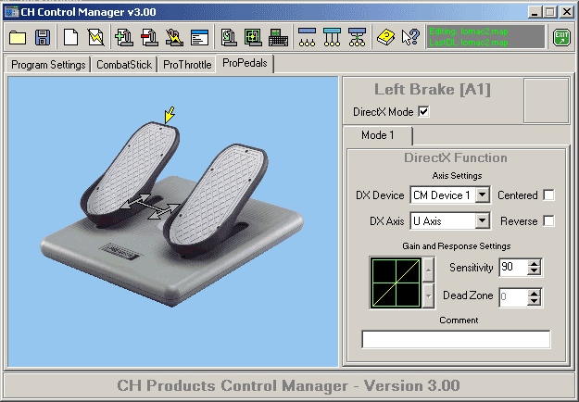
Task: Click the green joystick test icon
Action: pos(229,37)
